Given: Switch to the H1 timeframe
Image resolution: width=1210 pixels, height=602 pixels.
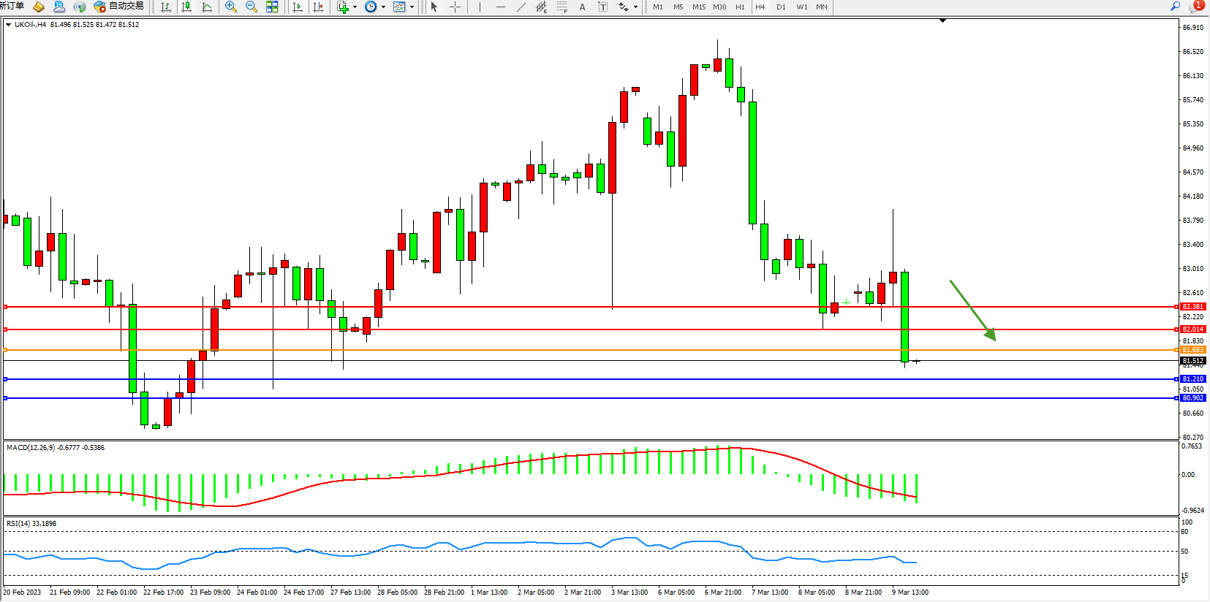Looking at the screenshot, I should tap(740, 7).
